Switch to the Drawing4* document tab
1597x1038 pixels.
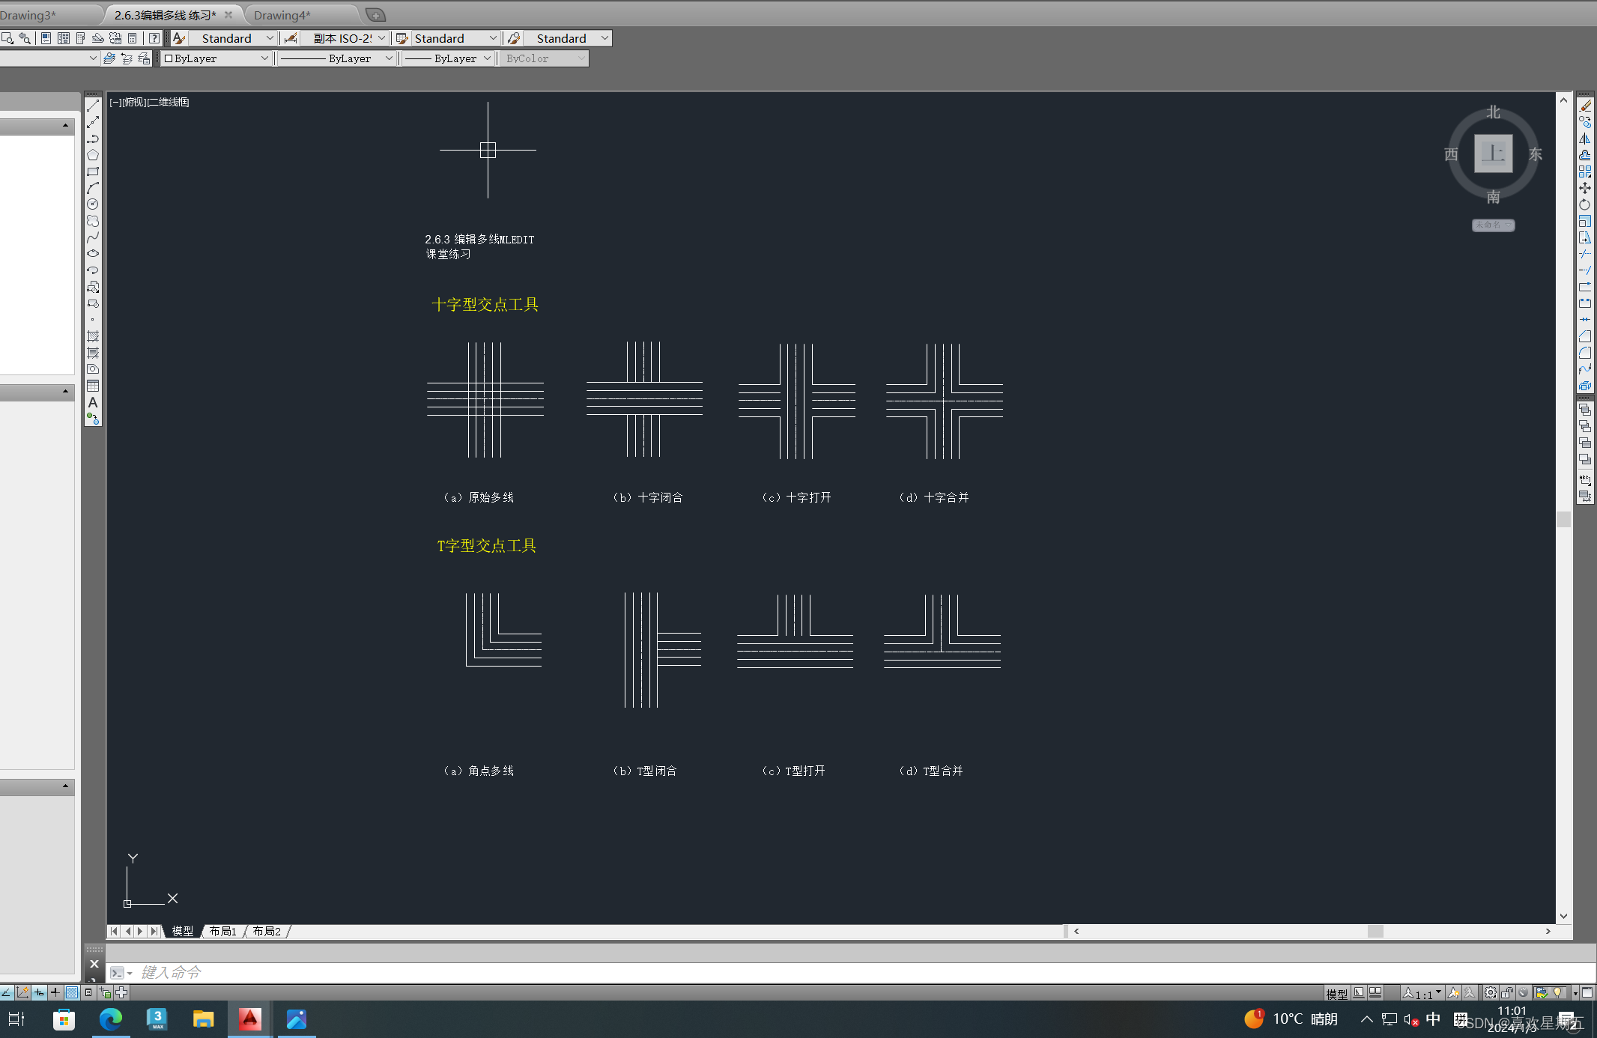point(282,15)
